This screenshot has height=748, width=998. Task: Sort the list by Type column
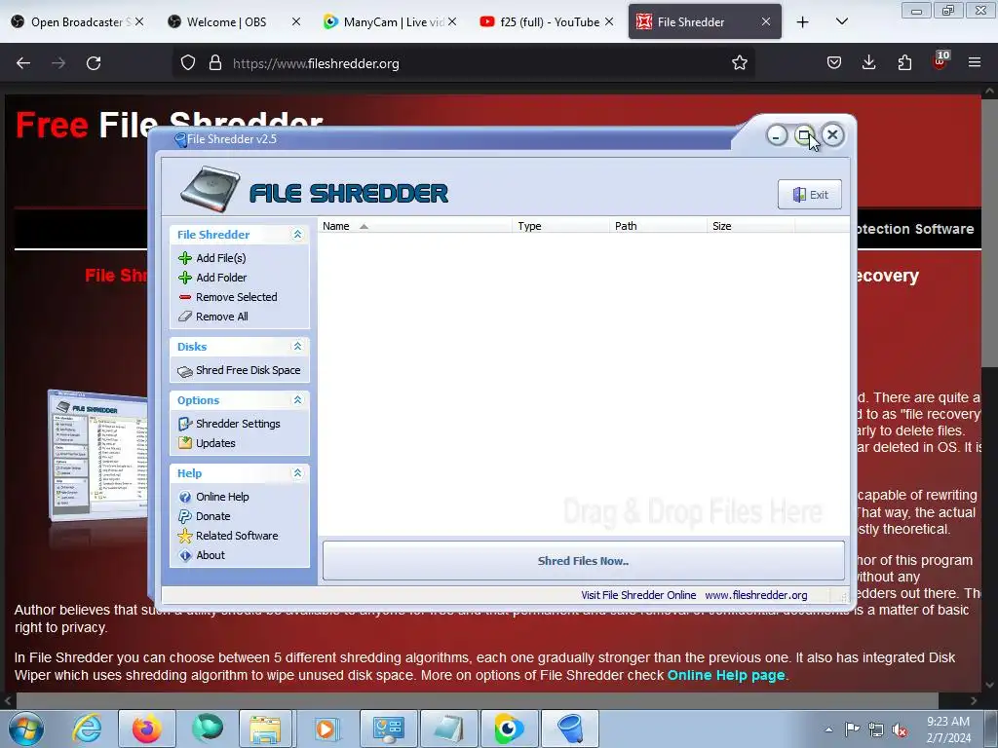pyautogui.click(x=560, y=226)
